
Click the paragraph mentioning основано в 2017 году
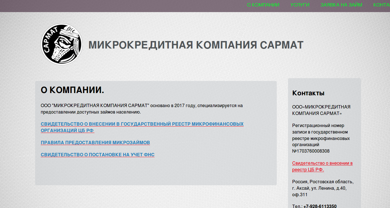[x=142, y=109]
